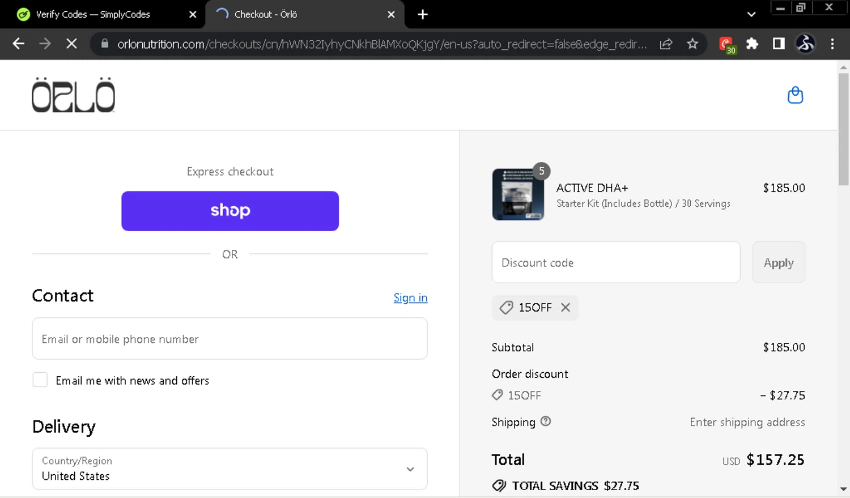Viewport: 850px width, 498px height.
Task: Click the Order discount label
Action: (530, 374)
